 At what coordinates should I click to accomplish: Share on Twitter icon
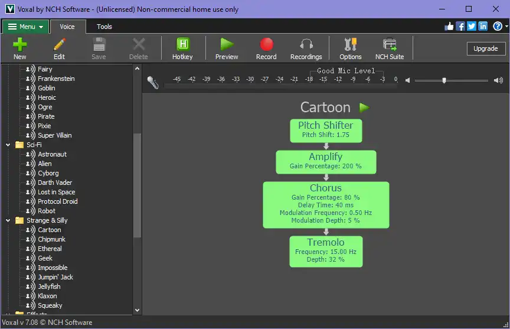[472, 27]
